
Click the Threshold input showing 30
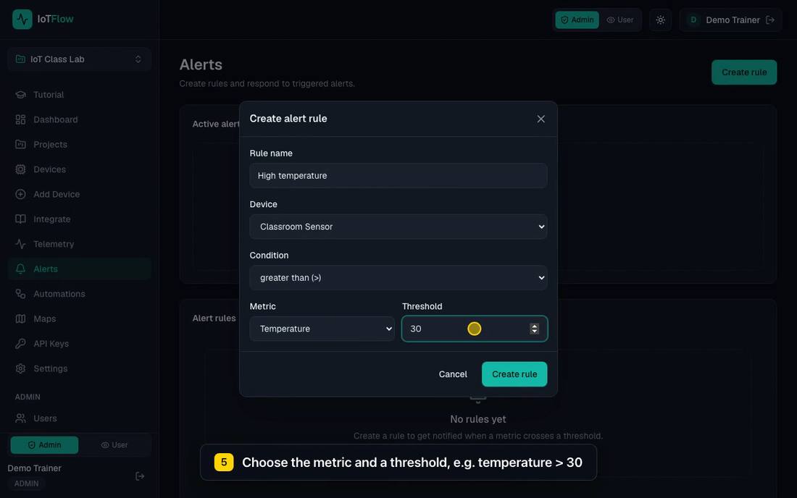point(475,329)
